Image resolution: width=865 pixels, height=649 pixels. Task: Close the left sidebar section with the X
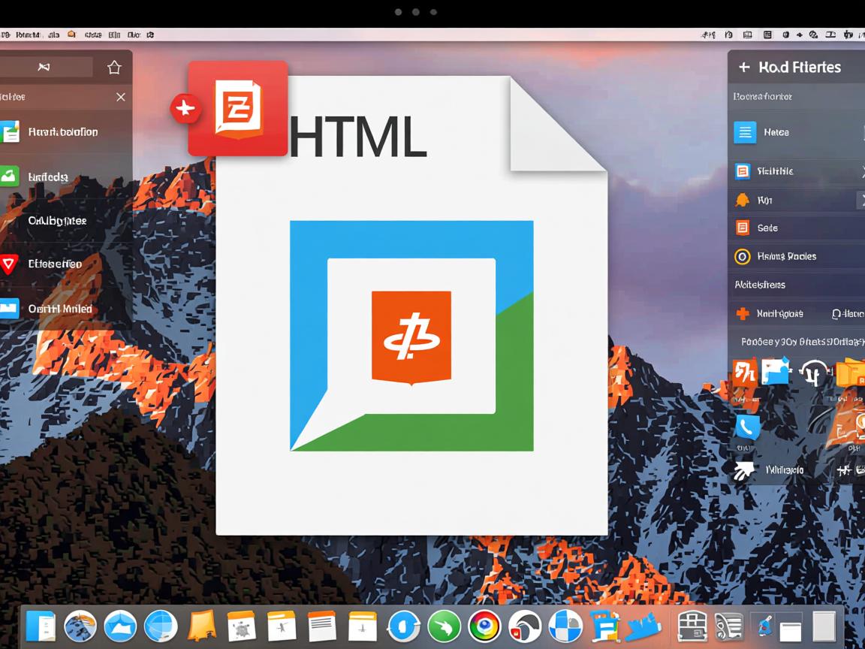tap(120, 97)
